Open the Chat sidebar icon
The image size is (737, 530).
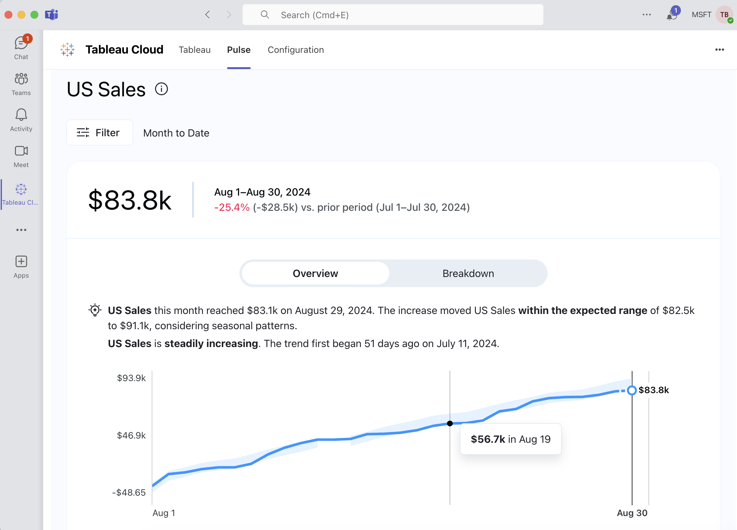(21, 48)
